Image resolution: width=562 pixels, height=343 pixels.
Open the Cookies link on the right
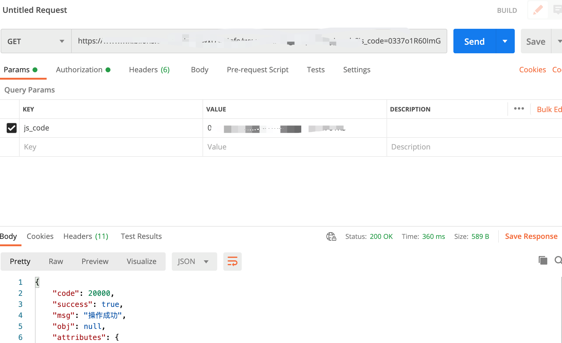pos(532,70)
